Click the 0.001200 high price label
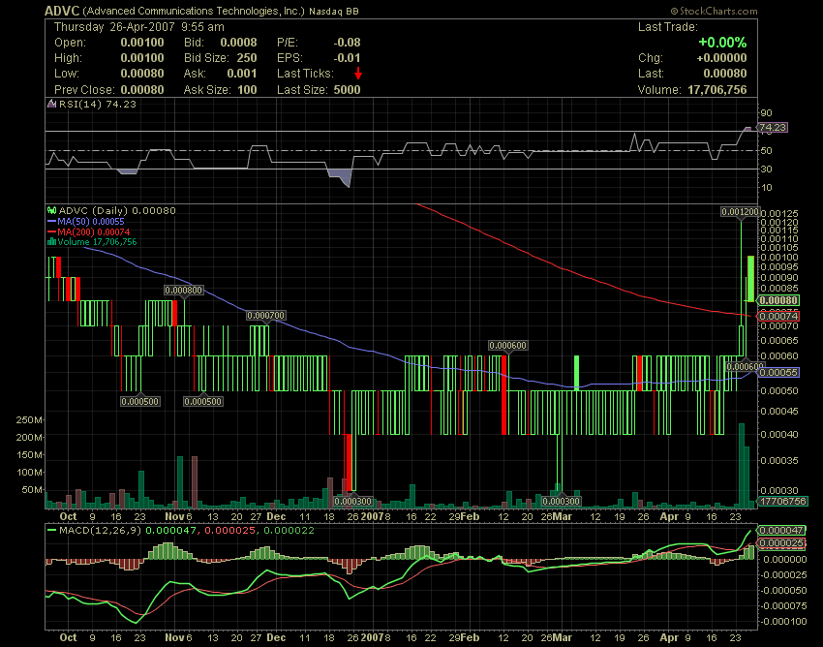This screenshot has width=823, height=647. coord(740,212)
